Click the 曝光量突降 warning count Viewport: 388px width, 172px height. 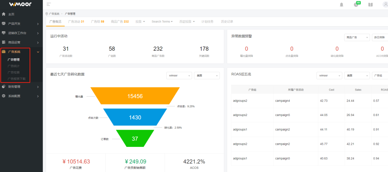[x=246, y=49]
